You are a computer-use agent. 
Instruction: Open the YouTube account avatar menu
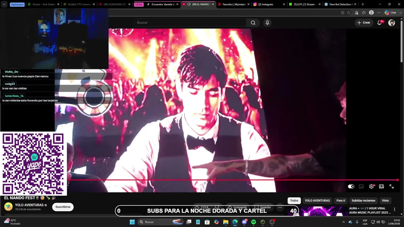click(x=392, y=23)
